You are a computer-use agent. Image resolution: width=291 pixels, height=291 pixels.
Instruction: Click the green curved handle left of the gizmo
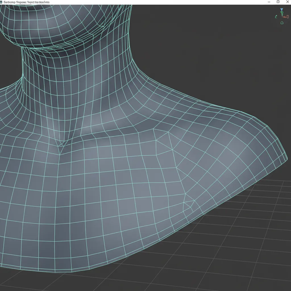click(276, 17)
